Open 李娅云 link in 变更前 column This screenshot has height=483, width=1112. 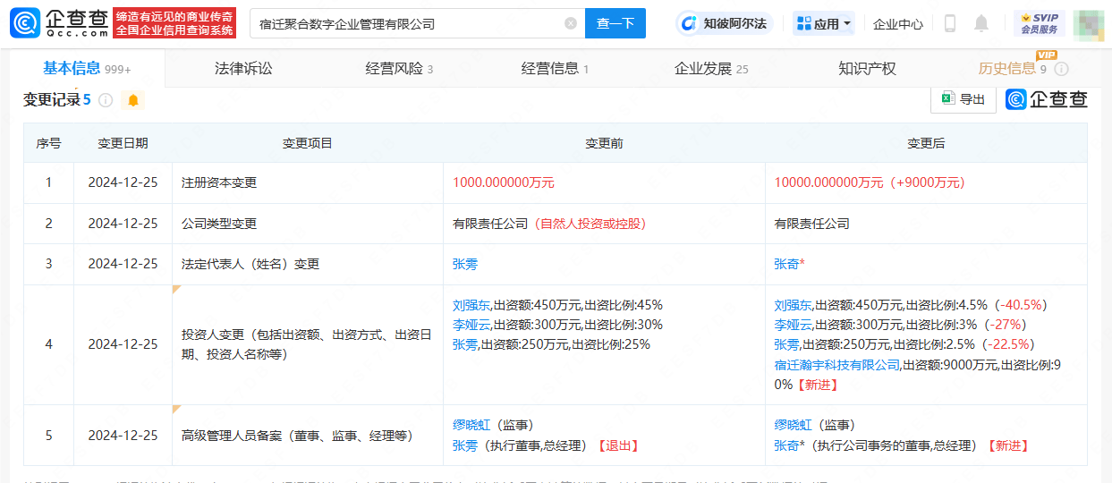click(x=471, y=324)
